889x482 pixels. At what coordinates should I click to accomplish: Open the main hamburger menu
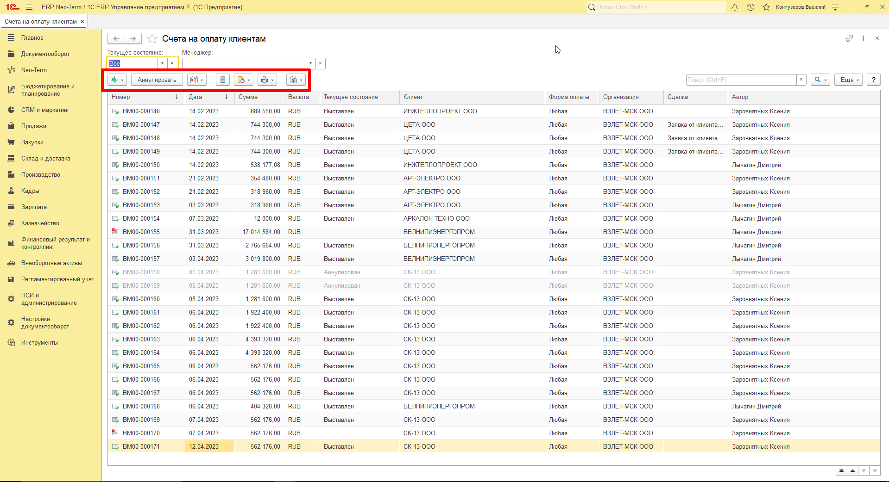pyautogui.click(x=29, y=7)
